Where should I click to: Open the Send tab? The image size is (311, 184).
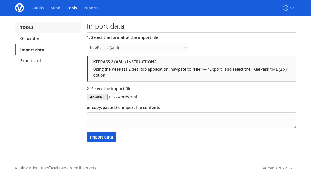pyautogui.click(x=56, y=8)
